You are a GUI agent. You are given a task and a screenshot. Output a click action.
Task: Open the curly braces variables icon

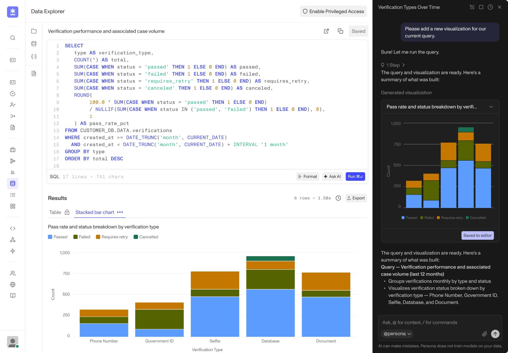34,56
